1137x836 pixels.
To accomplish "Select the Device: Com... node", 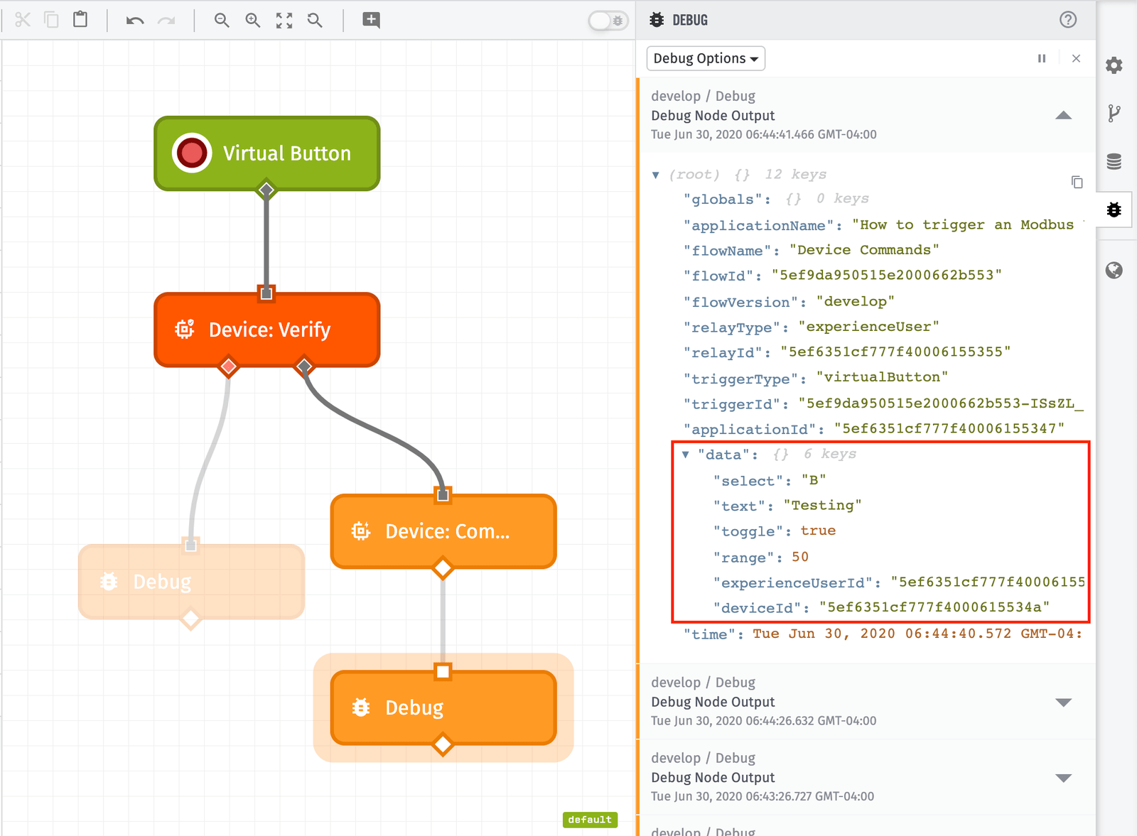I will (443, 531).
